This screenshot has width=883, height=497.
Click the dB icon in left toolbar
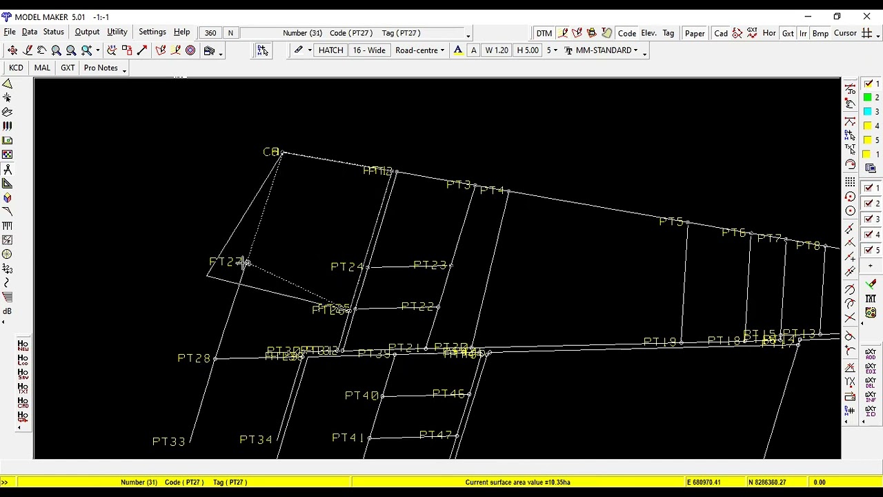[7, 311]
